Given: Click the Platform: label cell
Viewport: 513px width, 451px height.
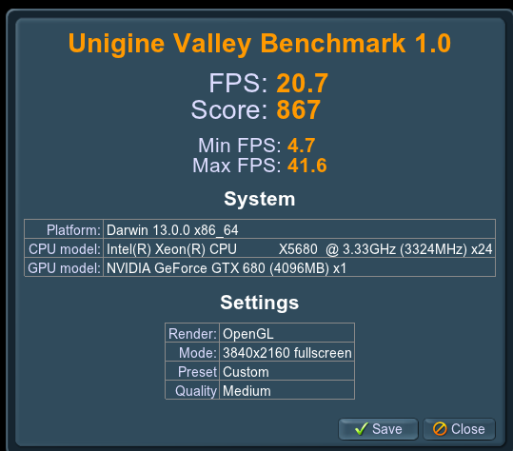Looking at the screenshot, I should pos(64,229).
